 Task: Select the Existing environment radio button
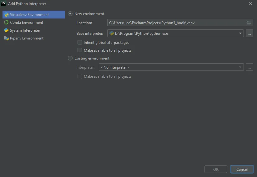[x=70, y=58]
